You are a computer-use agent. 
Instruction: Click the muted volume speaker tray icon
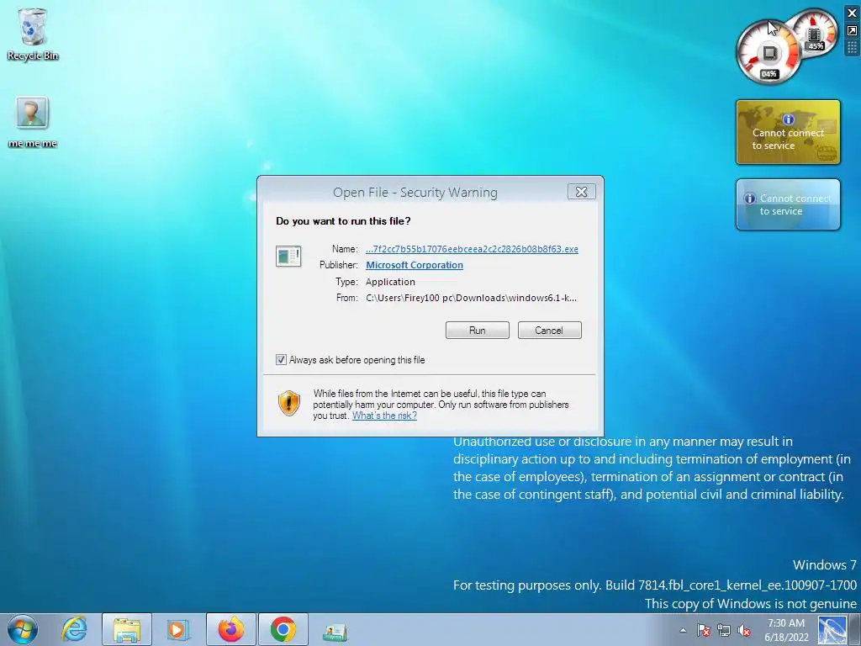tap(744, 630)
